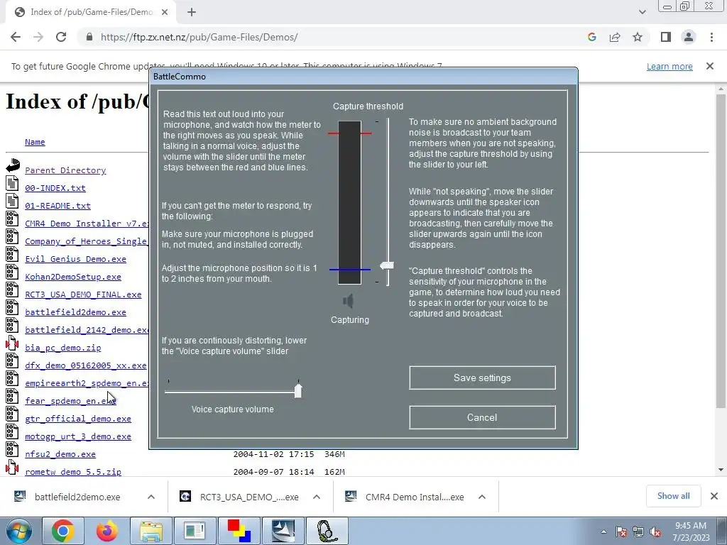Expand the battlefield2demo.exe download options arrow
The height and width of the screenshot is (545, 727).
pyautogui.click(x=151, y=497)
